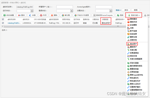Screen dimensions: 150x98
Task: Choose 重建系统盘 rebuild system disk
Action: [133, 69]
